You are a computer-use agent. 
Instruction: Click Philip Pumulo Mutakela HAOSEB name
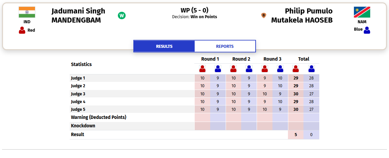click(x=302, y=15)
